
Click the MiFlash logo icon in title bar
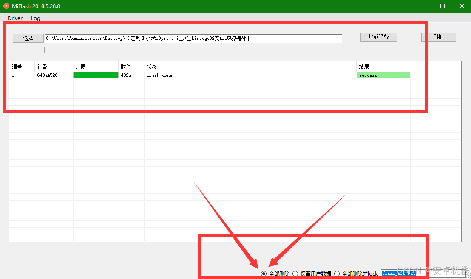click(x=6, y=6)
